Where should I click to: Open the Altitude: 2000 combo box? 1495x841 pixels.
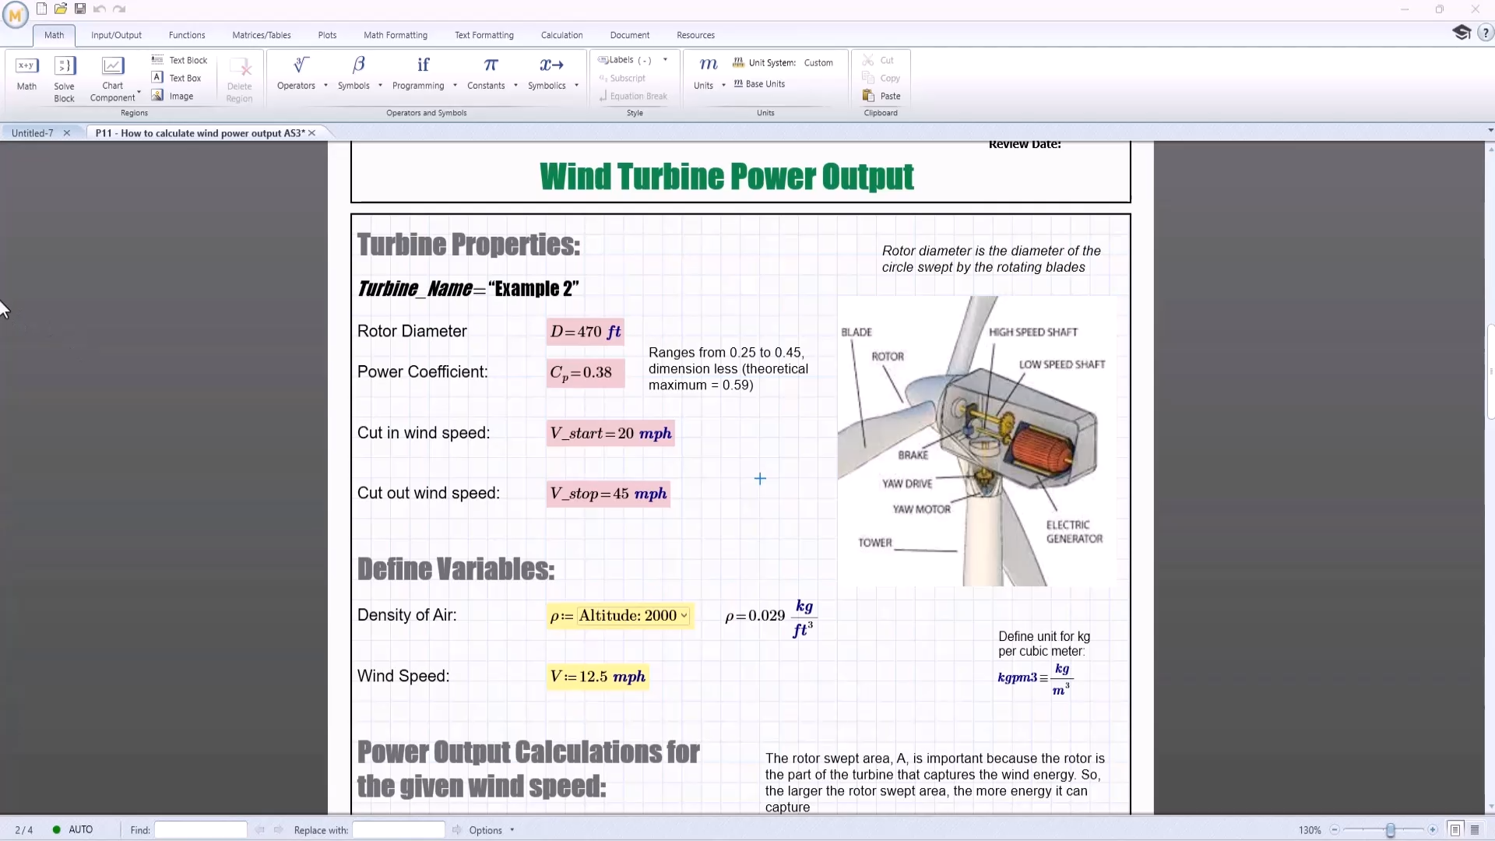click(x=633, y=615)
